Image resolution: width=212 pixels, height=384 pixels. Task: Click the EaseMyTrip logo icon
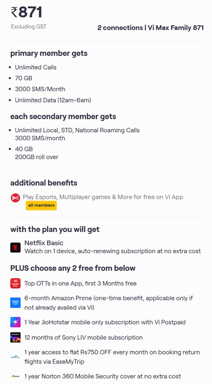15,357
